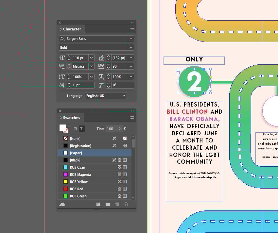Open the 110 pt font size dropdown
278x233 pixels.
pos(92,58)
